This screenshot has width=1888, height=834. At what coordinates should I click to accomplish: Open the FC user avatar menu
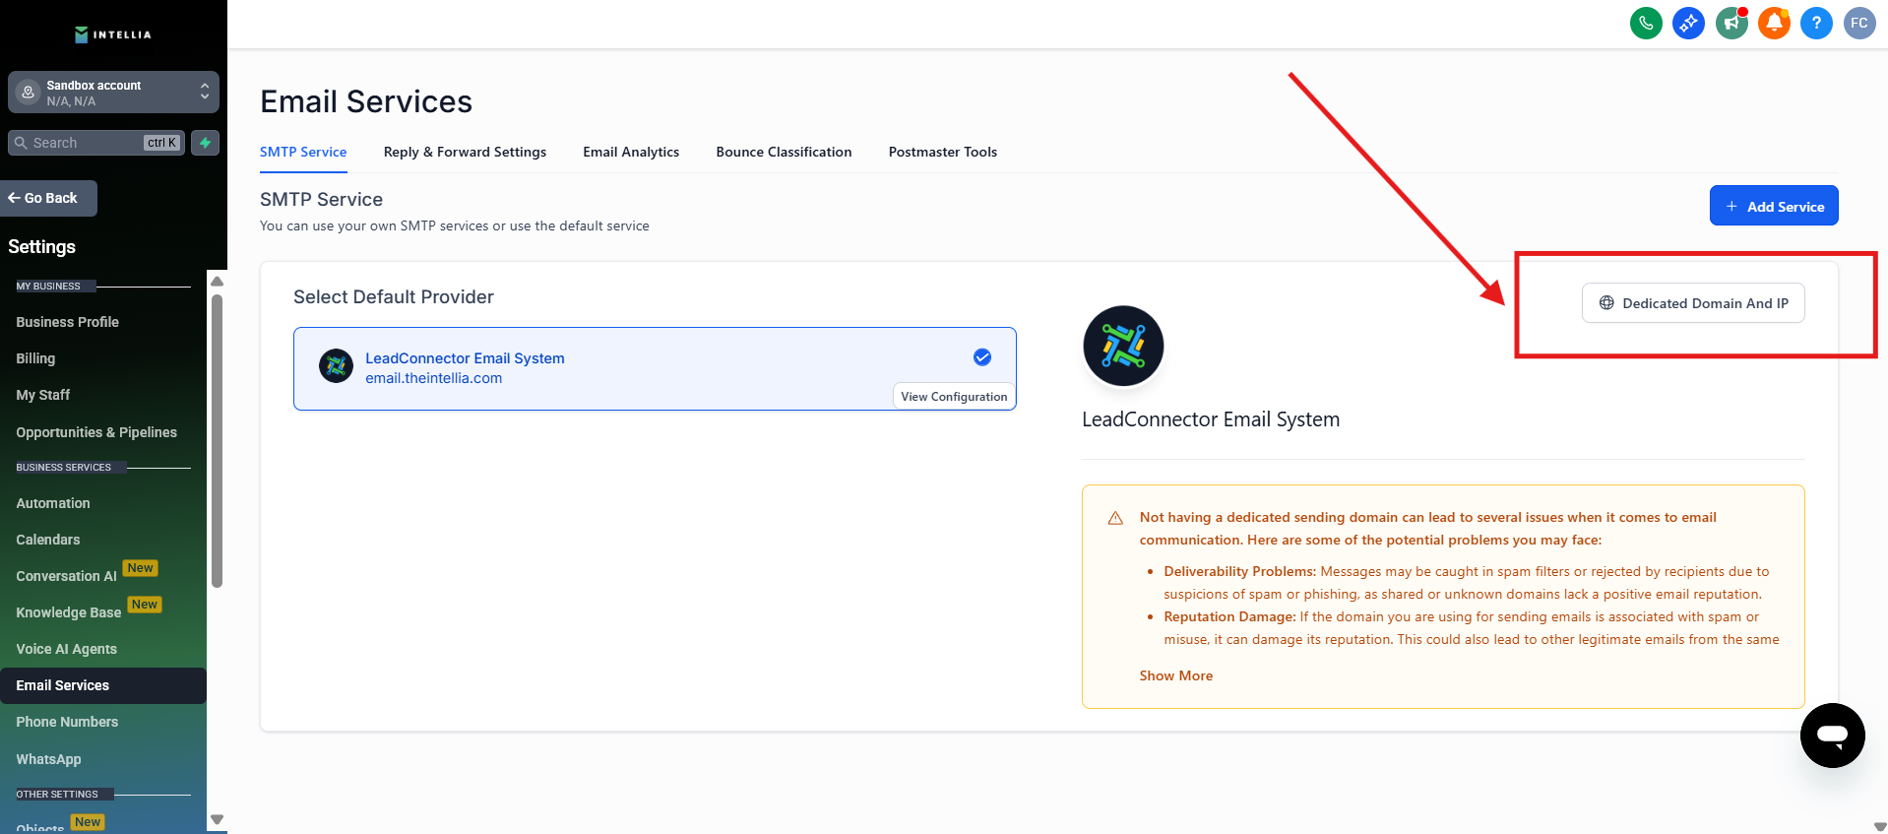coord(1858,23)
